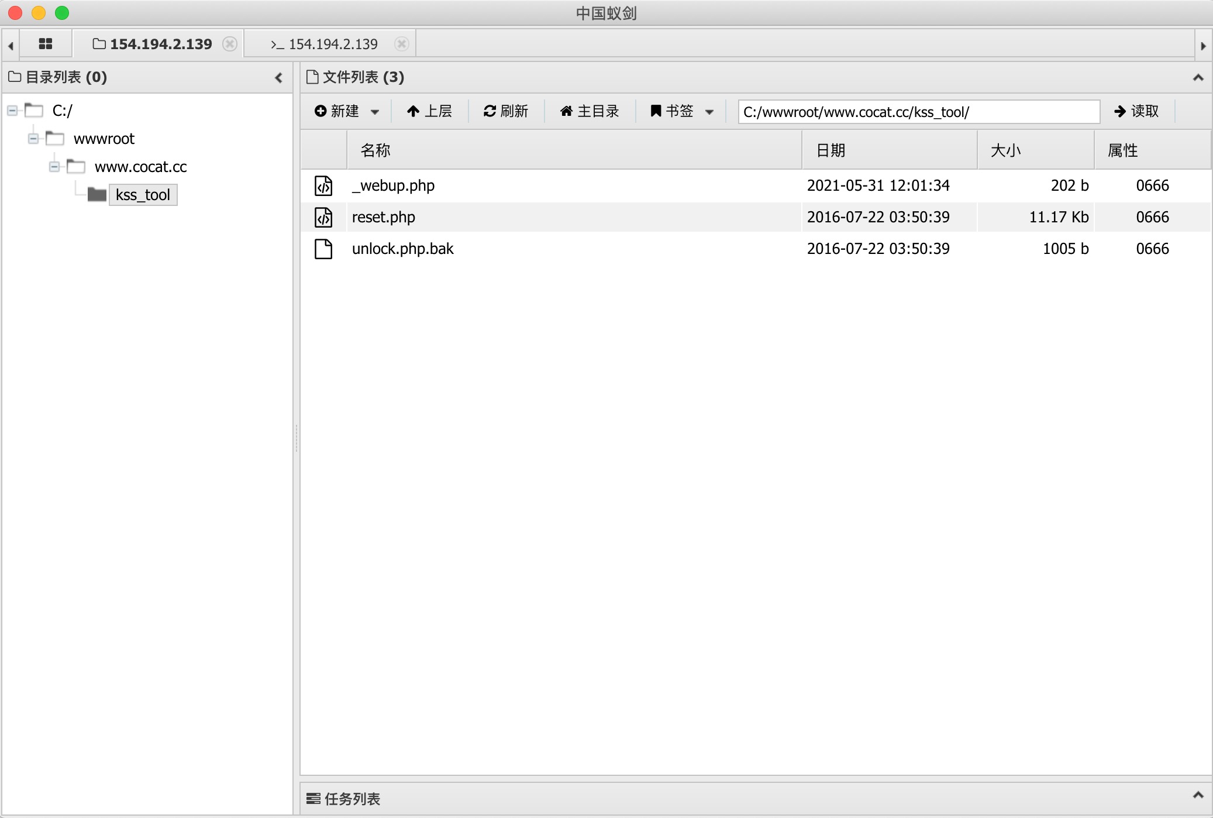The image size is (1213, 818).
Task: Close the terminal 154.194.2.139 tab
Action: click(401, 44)
